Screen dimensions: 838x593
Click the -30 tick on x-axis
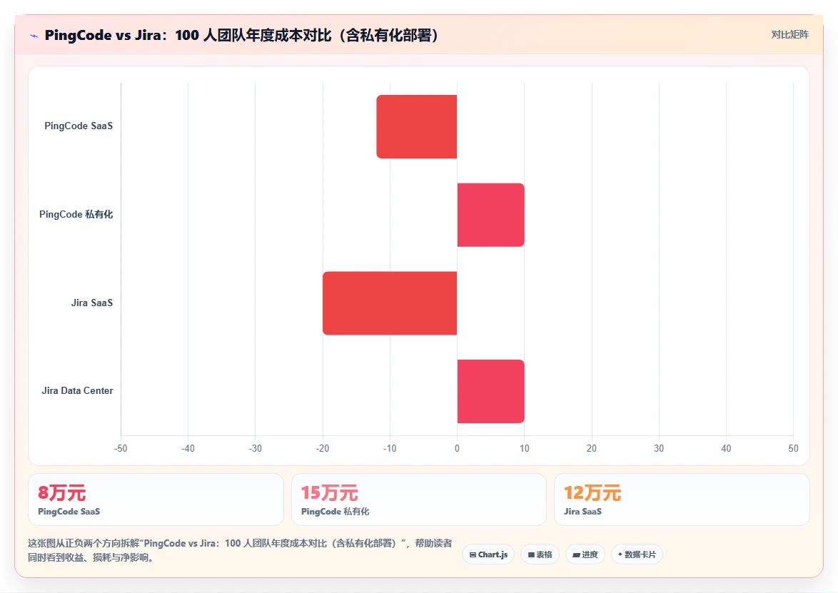256,448
